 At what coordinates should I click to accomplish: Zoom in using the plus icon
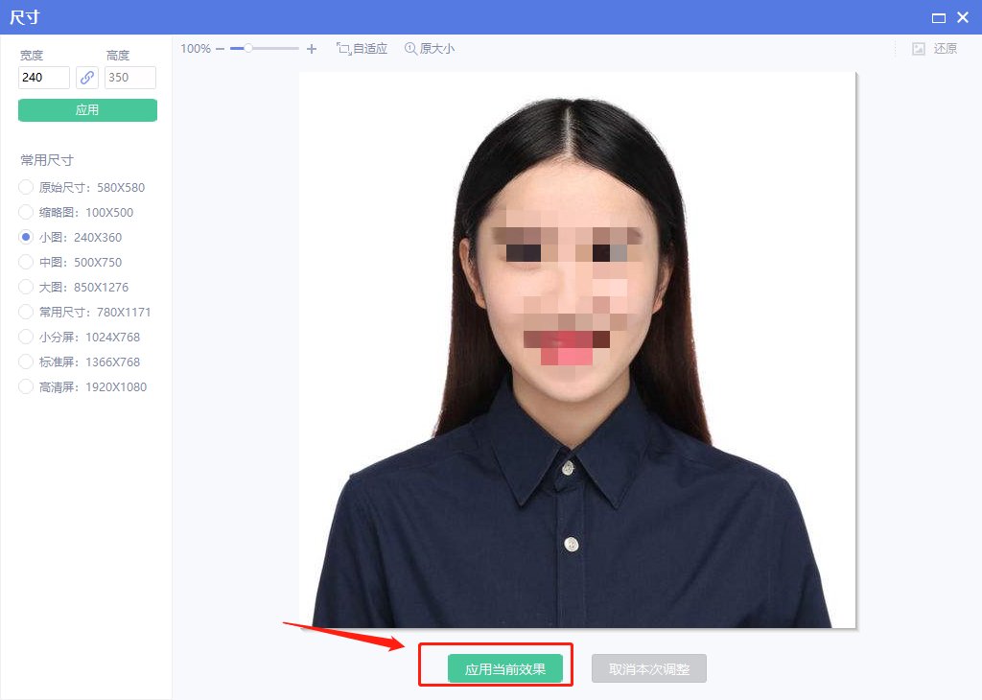tap(311, 47)
